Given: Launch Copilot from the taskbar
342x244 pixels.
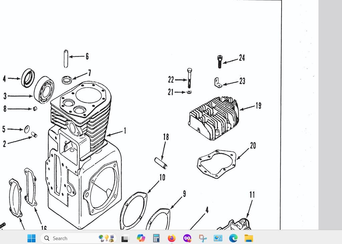Looking at the screenshot, I should [x=141, y=238].
